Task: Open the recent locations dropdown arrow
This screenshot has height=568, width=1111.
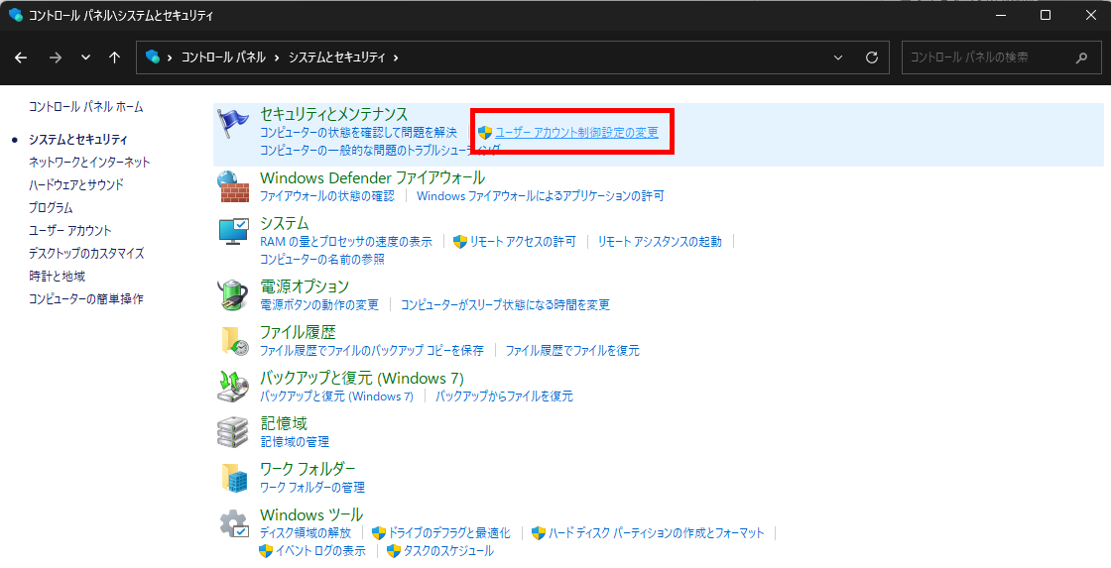Action: 85,57
